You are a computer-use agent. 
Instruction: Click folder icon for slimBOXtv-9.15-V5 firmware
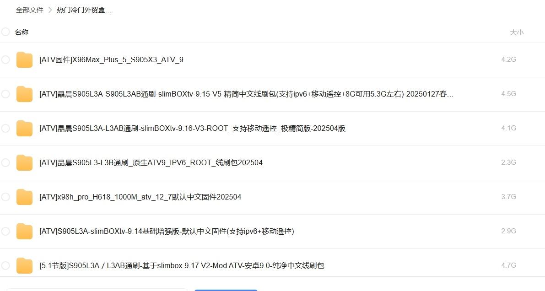click(24, 94)
